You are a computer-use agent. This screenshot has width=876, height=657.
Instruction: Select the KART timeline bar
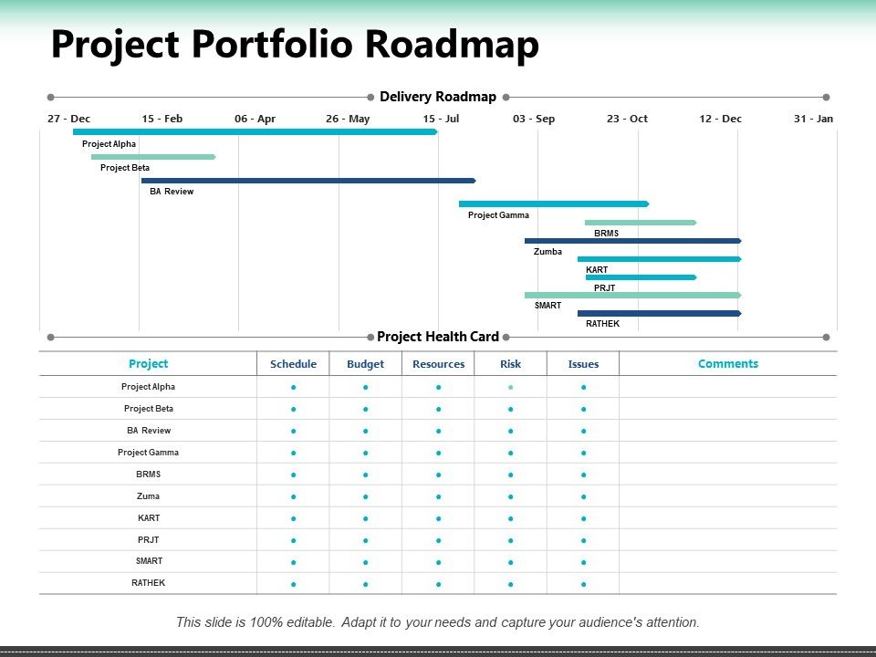pyautogui.click(x=659, y=259)
